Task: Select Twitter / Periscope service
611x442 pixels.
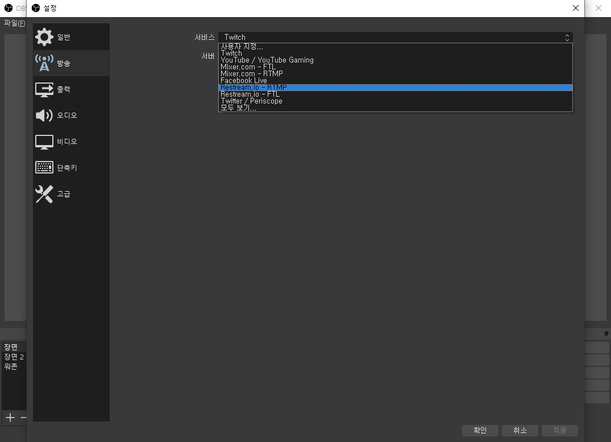Action: pos(396,101)
